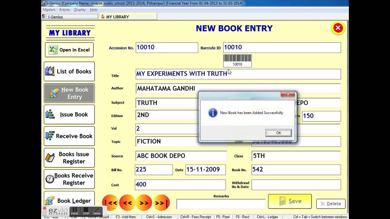Click the Cost field showing 400
This screenshot has width=390, height=219.
180,185
